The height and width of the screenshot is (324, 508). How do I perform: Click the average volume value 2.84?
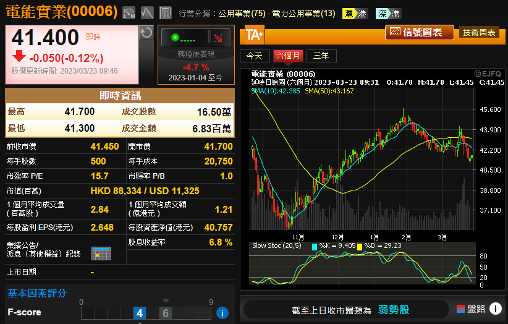click(x=99, y=210)
